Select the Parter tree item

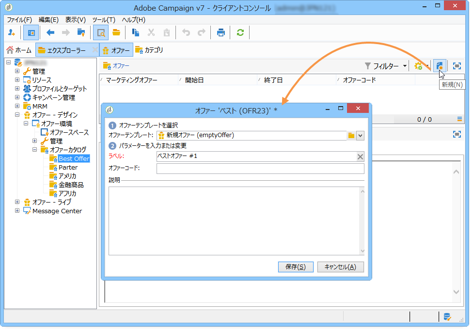click(x=68, y=167)
